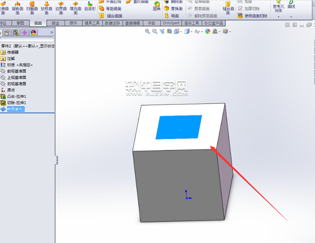Click the Hide/Show Items glasses icon

197,31
